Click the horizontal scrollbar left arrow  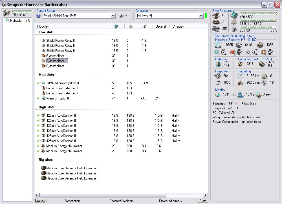(37, 195)
